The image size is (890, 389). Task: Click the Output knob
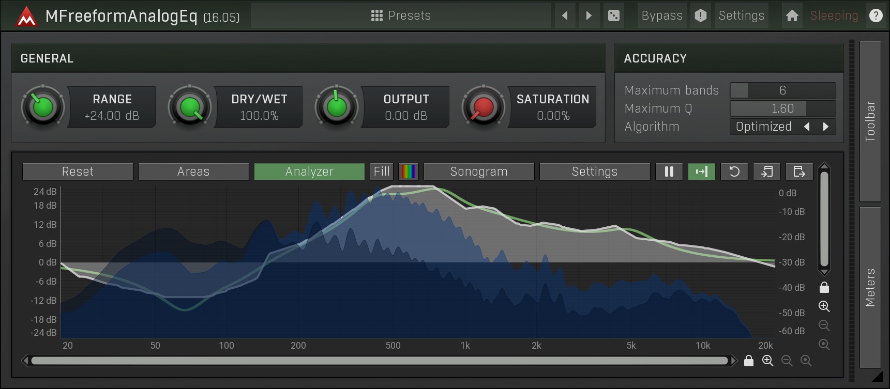point(337,107)
